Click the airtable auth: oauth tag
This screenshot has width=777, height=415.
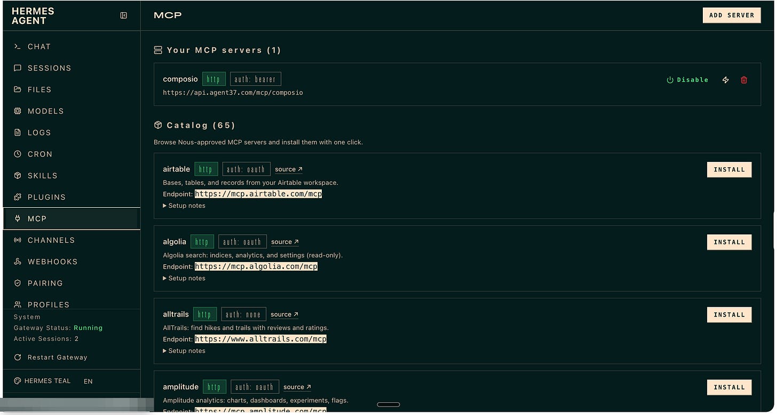[x=247, y=169]
